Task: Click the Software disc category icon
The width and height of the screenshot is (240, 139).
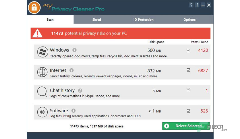Action: [42, 112]
